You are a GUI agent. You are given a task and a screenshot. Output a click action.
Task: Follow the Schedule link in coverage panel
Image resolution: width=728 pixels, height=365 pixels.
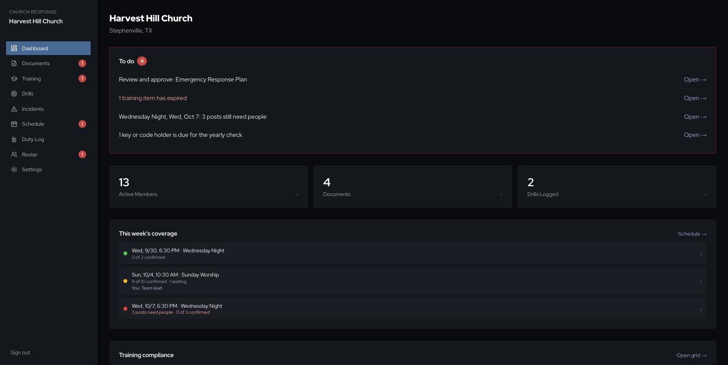(x=692, y=234)
